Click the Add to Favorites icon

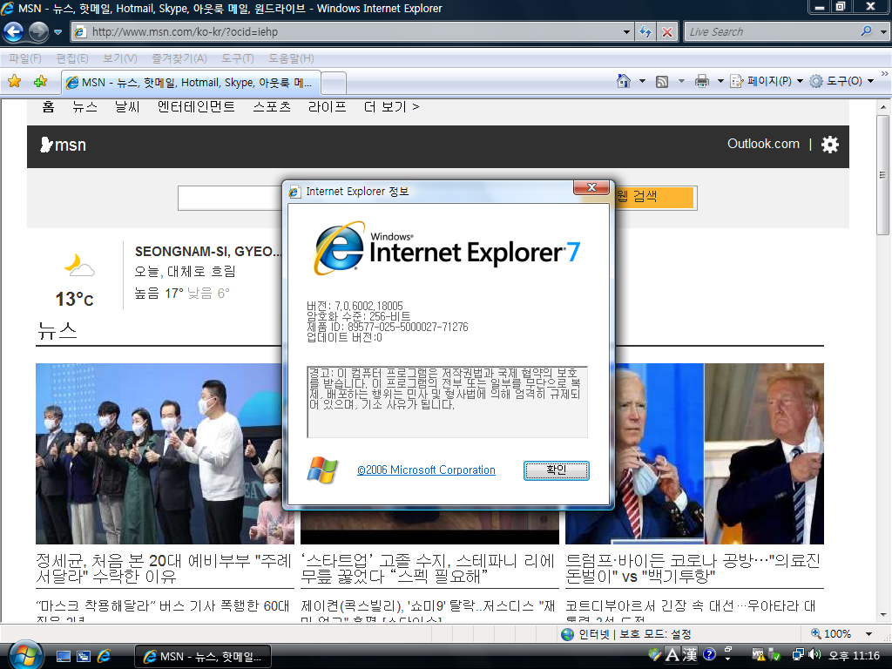(x=40, y=81)
